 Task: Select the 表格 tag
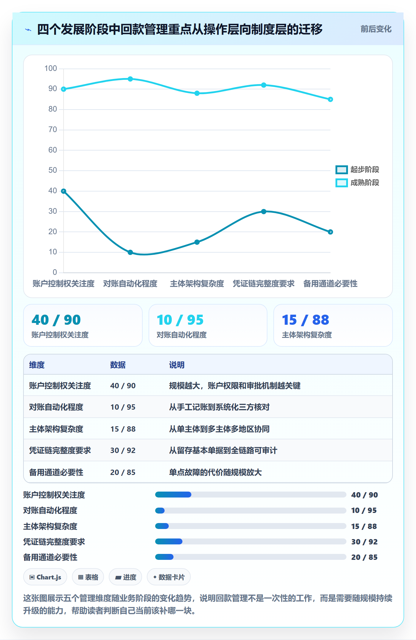[88, 577]
